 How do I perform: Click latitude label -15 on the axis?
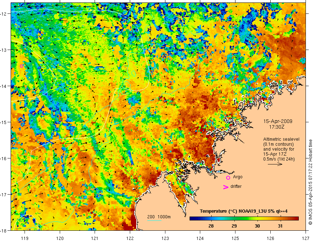tap(4, 122)
